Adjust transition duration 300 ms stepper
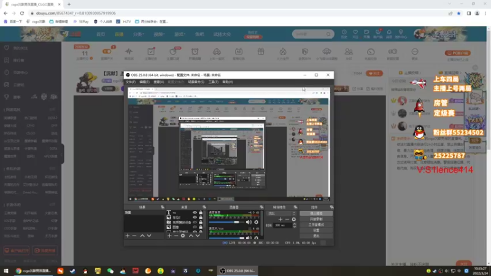 click(294, 225)
